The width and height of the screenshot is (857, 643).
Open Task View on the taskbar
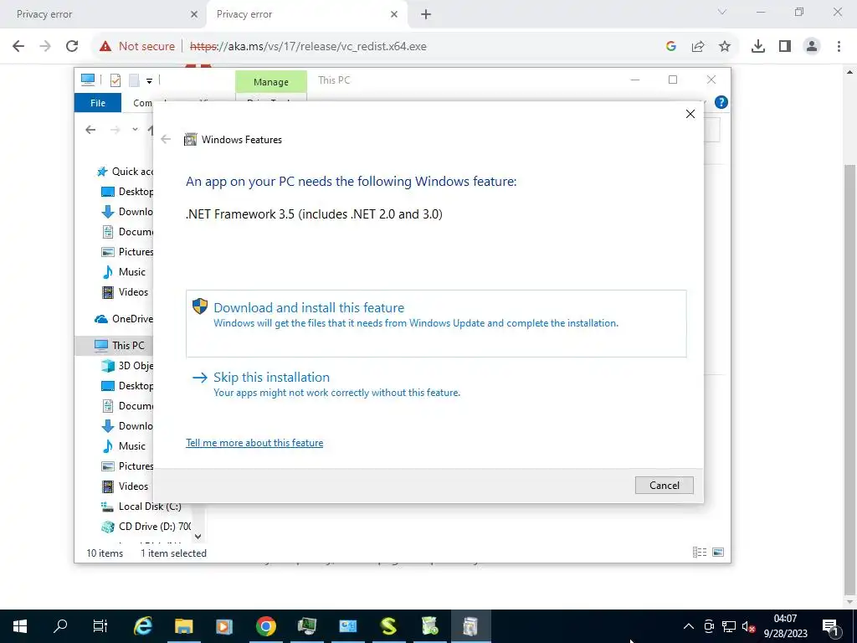(x=100, y=626)
